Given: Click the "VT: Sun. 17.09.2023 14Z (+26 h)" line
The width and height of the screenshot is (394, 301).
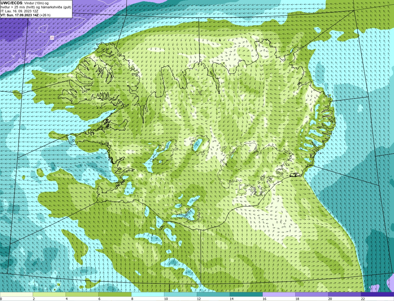Looking at the screenshot, I should point(26,15).
